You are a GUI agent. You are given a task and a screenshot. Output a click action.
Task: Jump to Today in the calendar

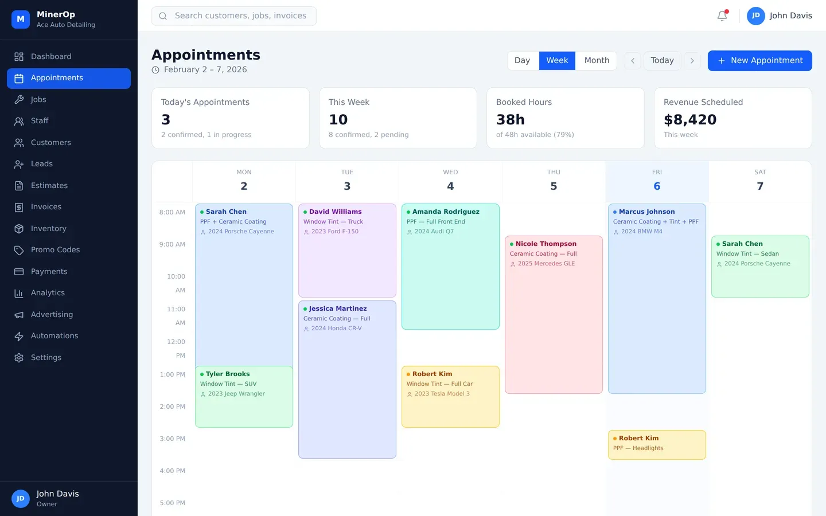point(662,61)
